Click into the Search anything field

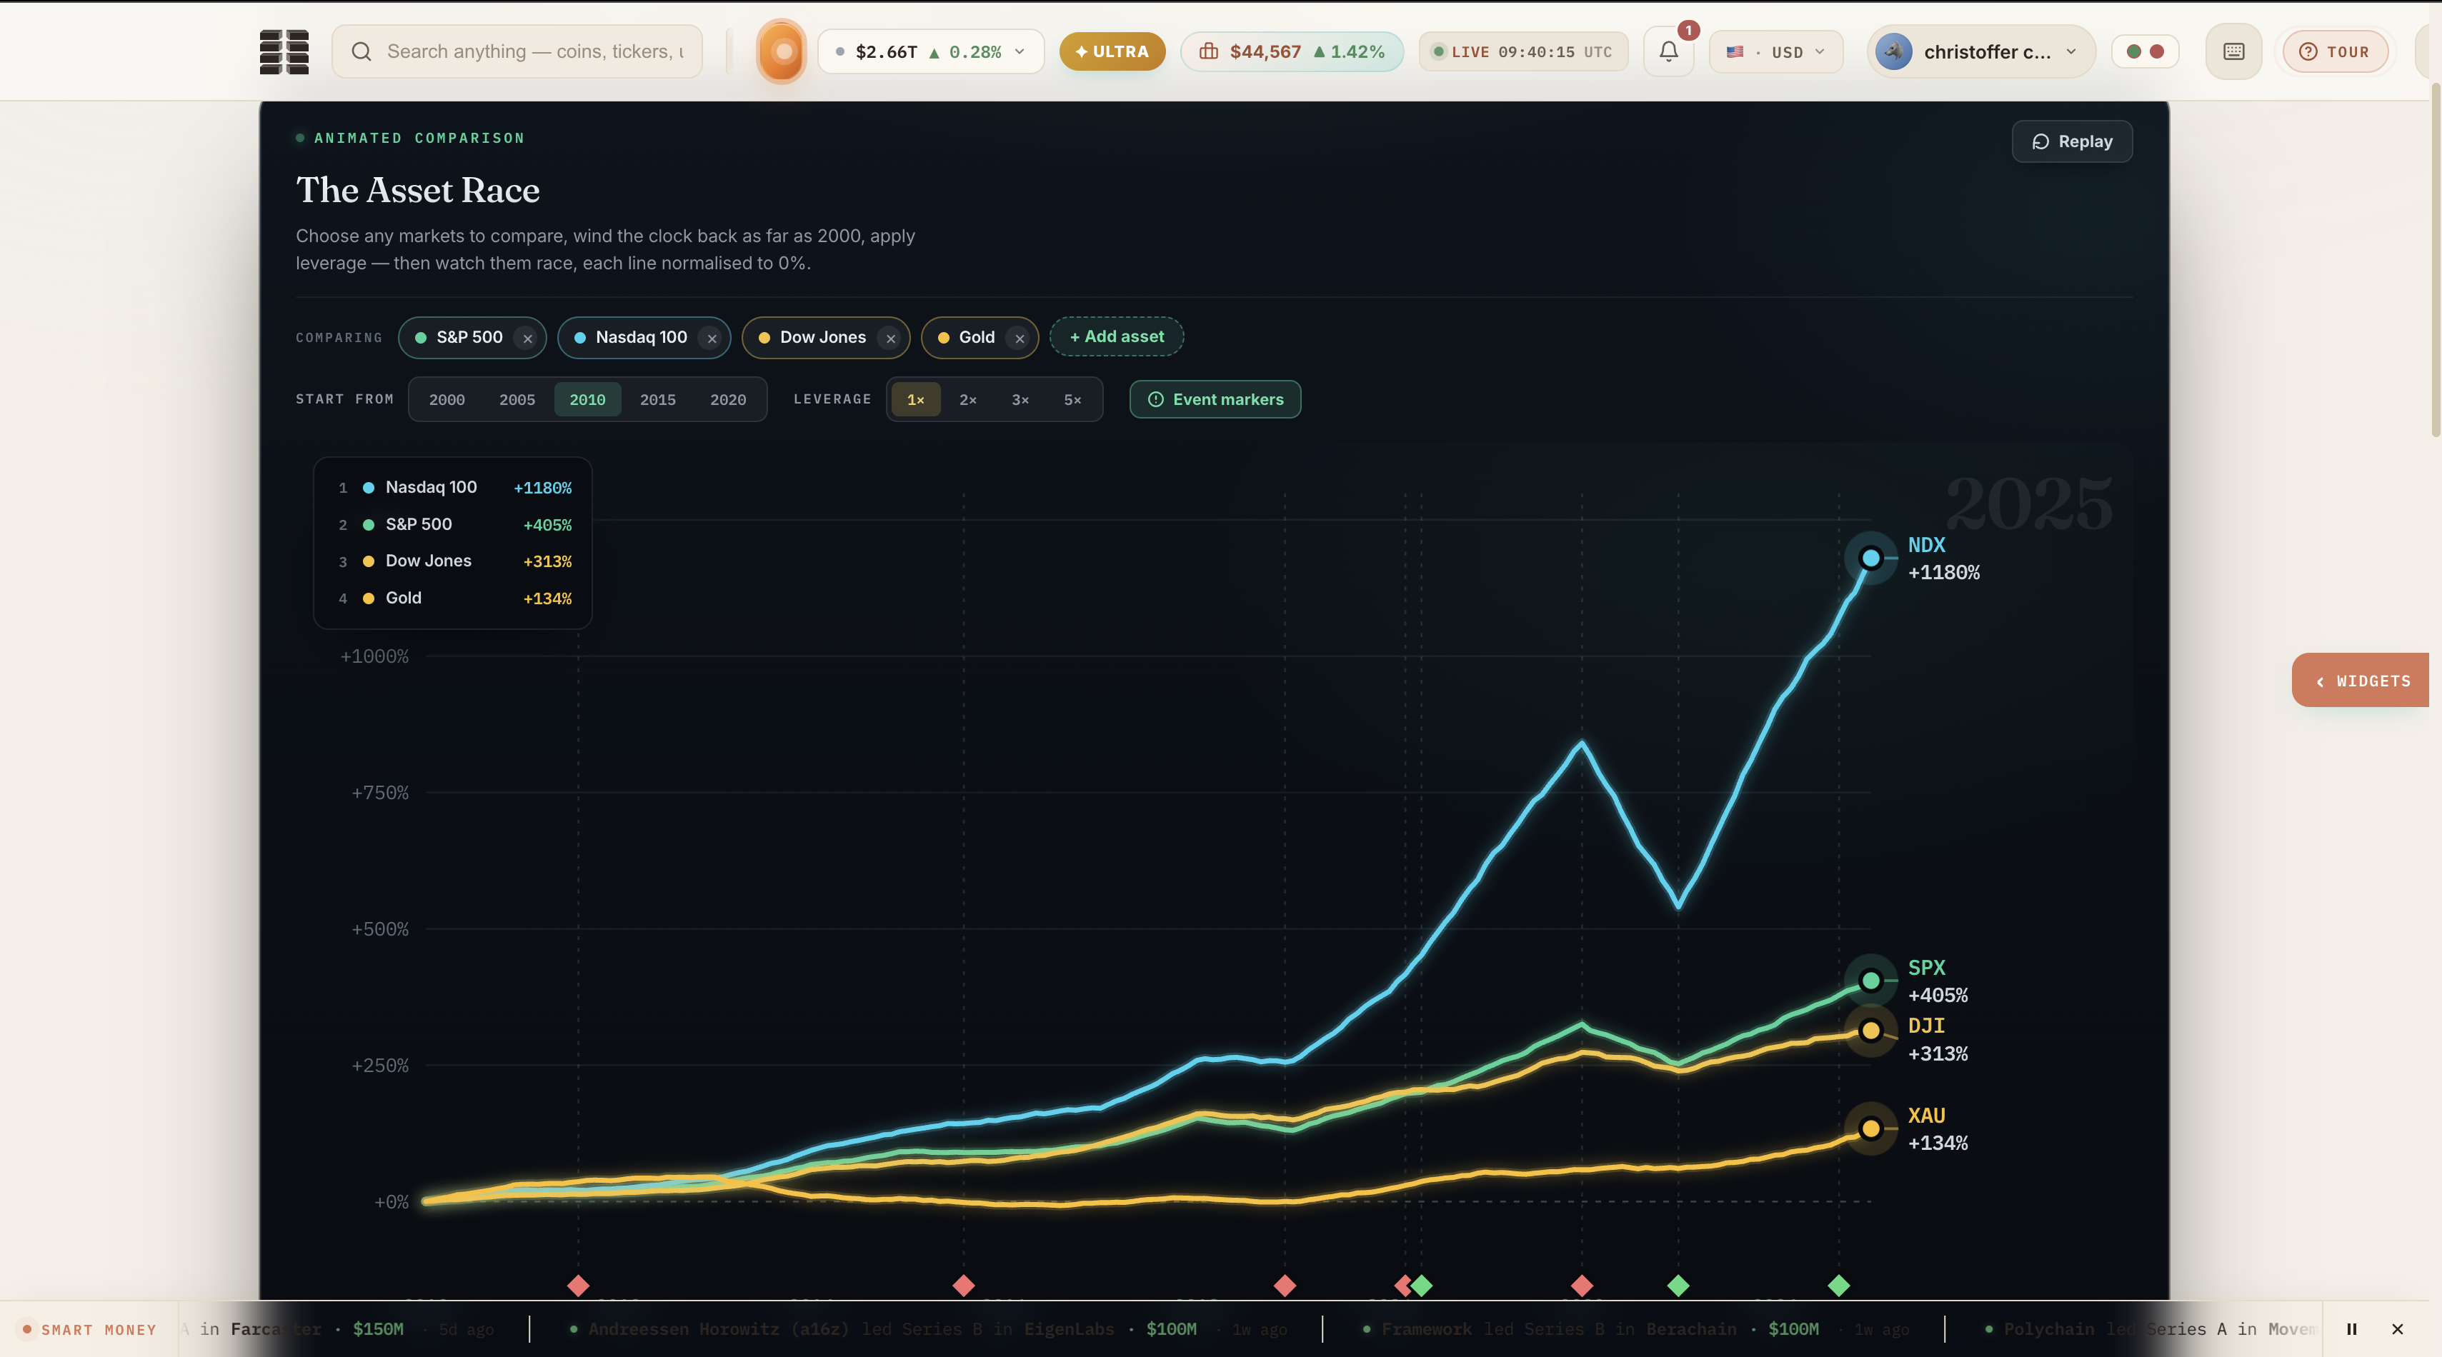tap(517, 51)
